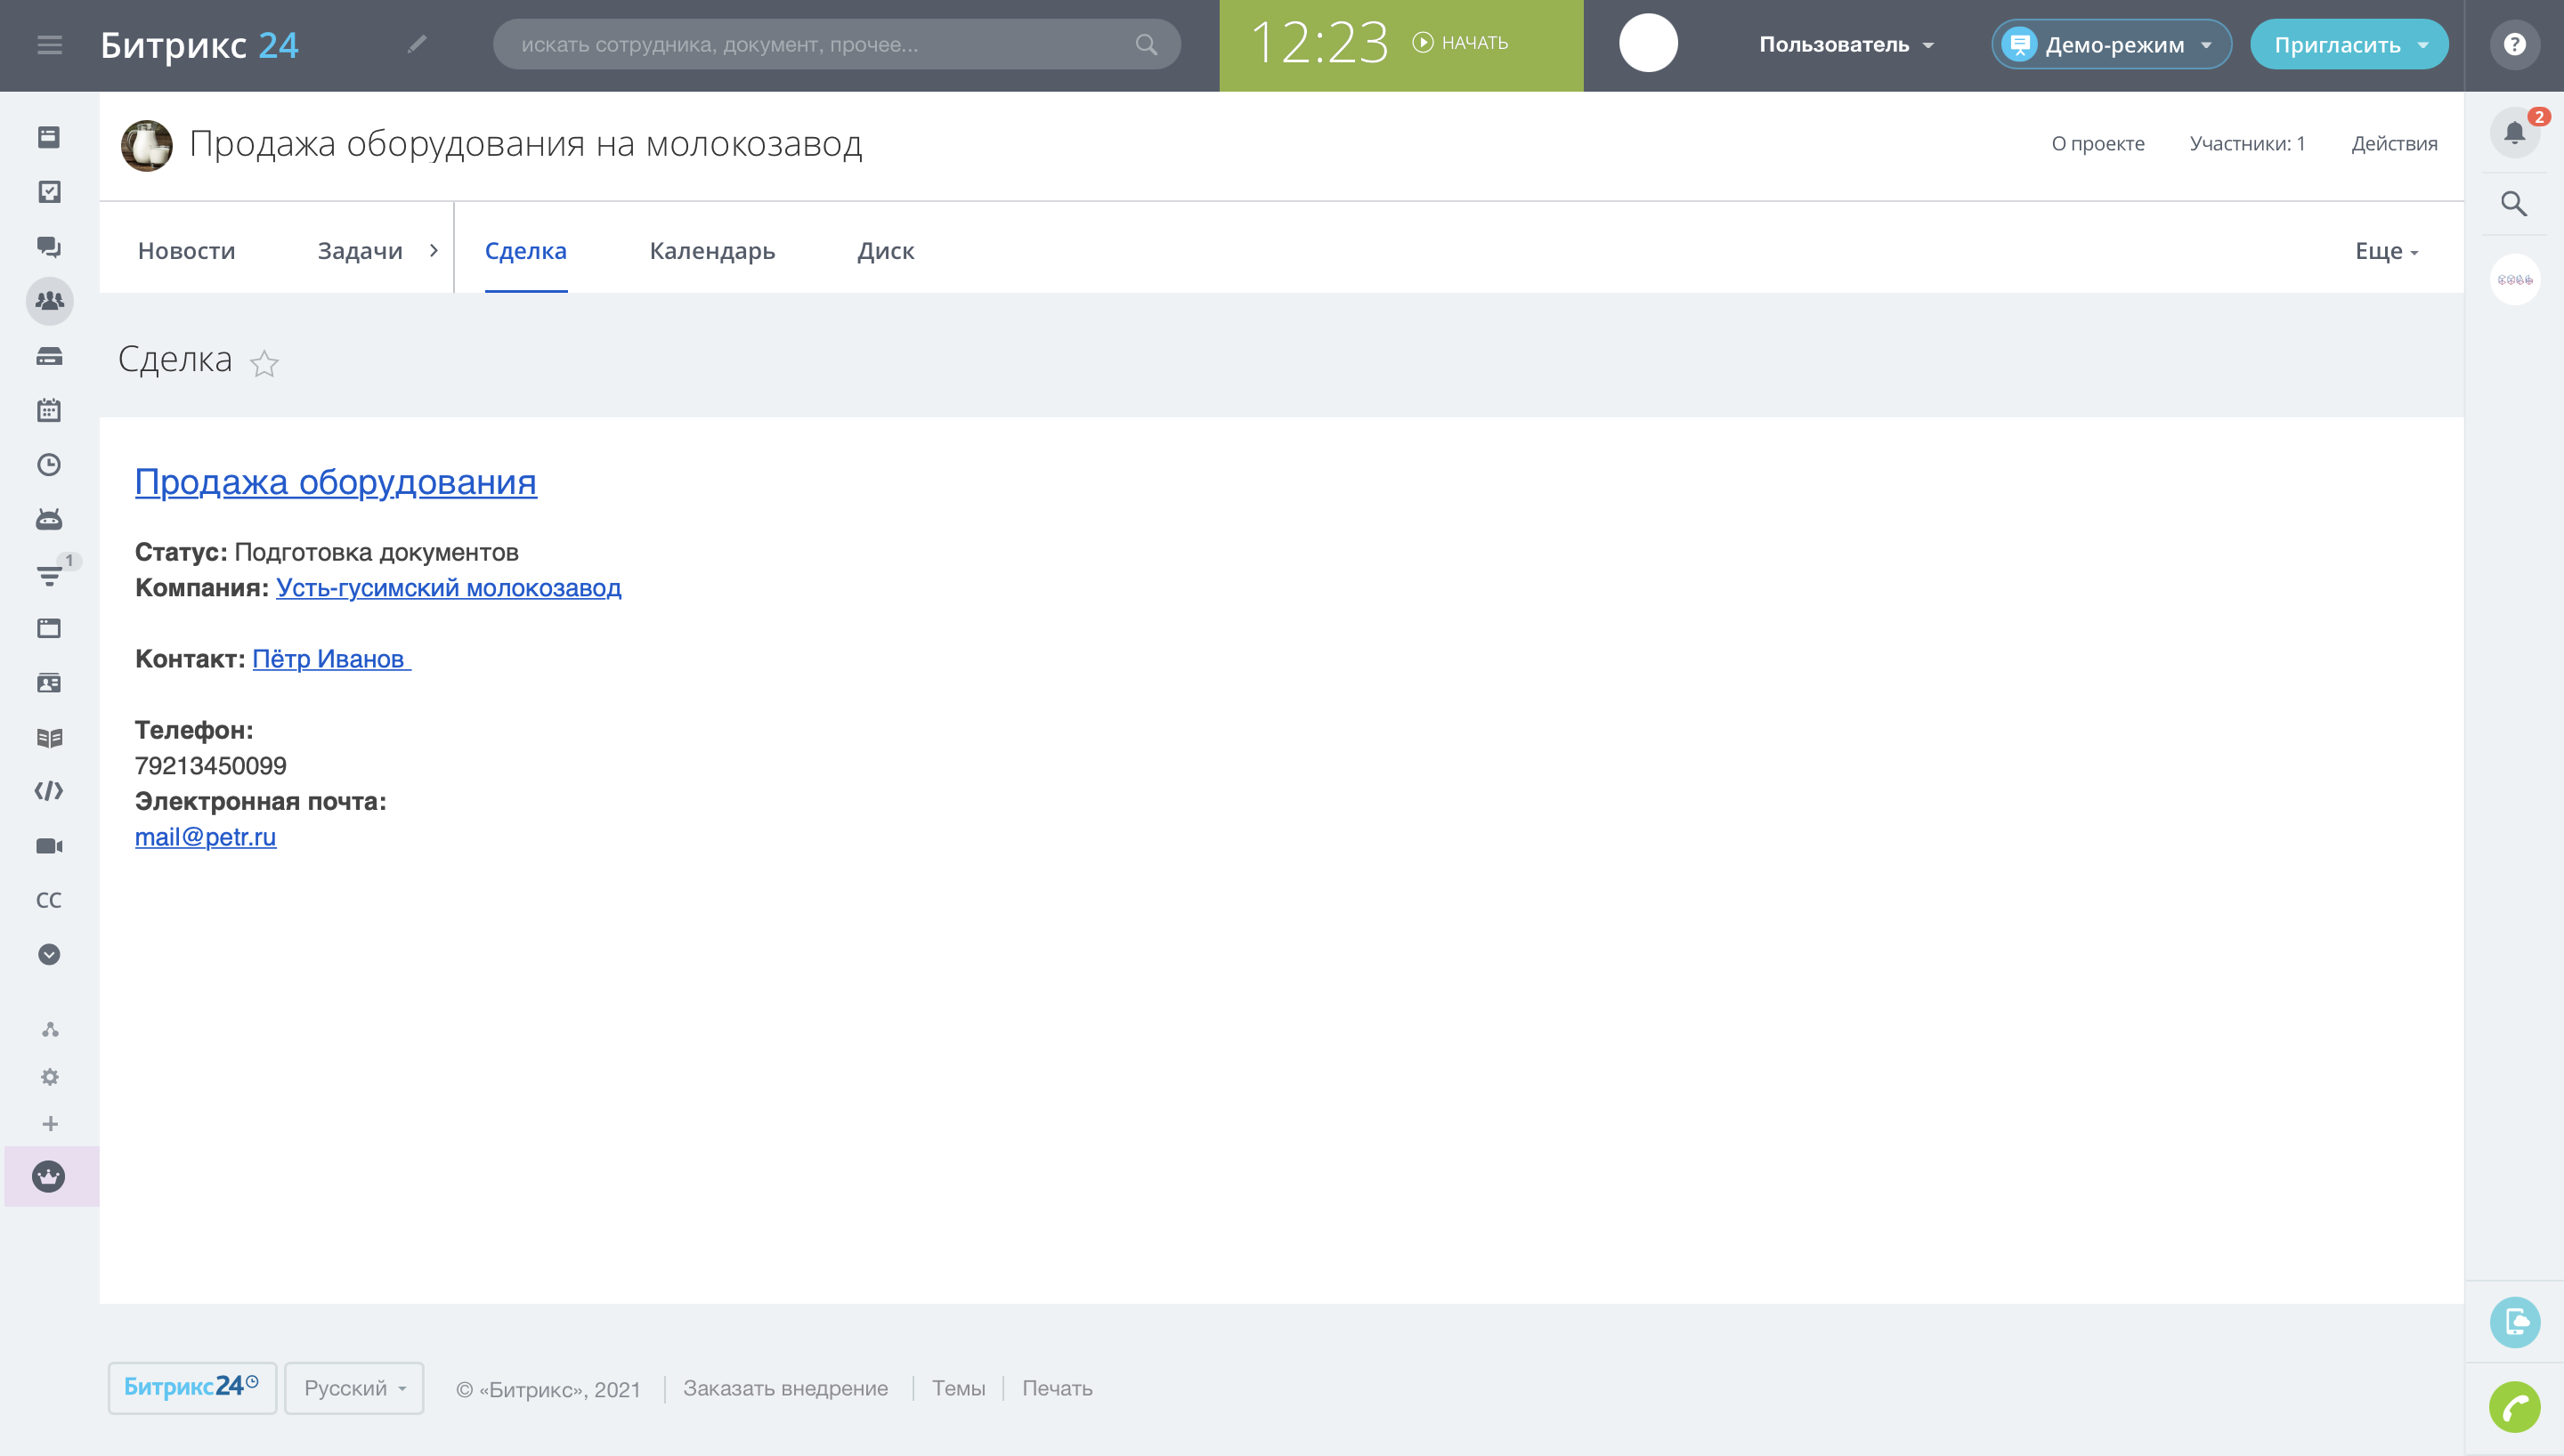
Task: Click the hamburger menu icon
Action: coord(49,45)
